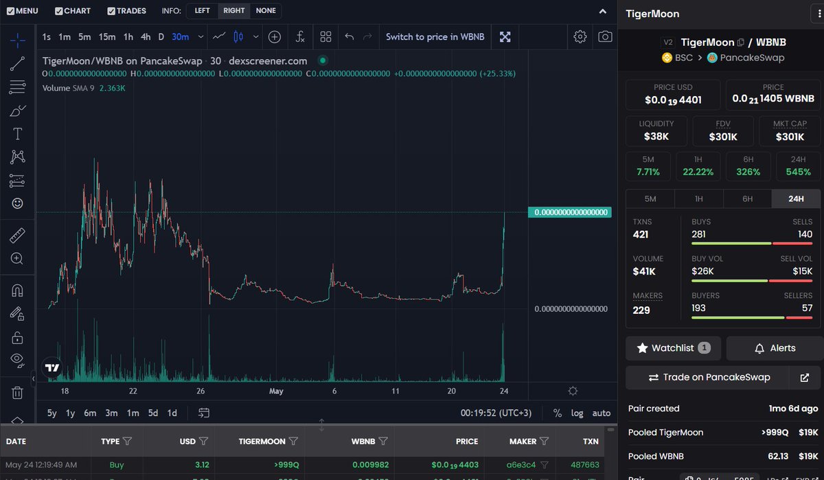The image size is (824, 480).
Task: Toggle magnet mode for drawings
Action: 18,290
